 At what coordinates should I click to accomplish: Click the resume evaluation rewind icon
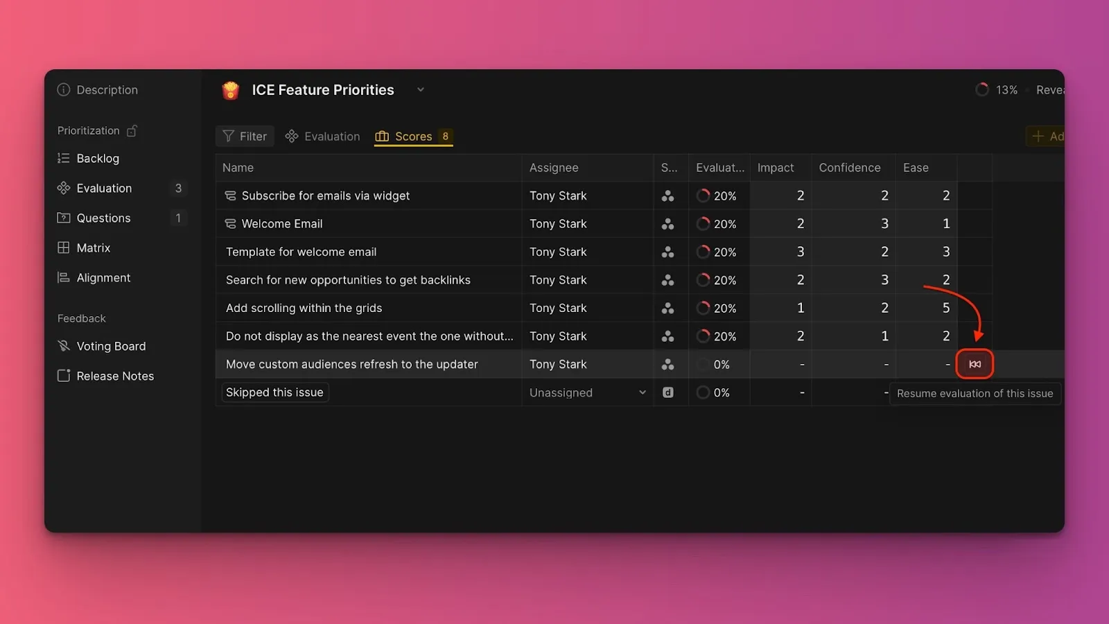975,364
